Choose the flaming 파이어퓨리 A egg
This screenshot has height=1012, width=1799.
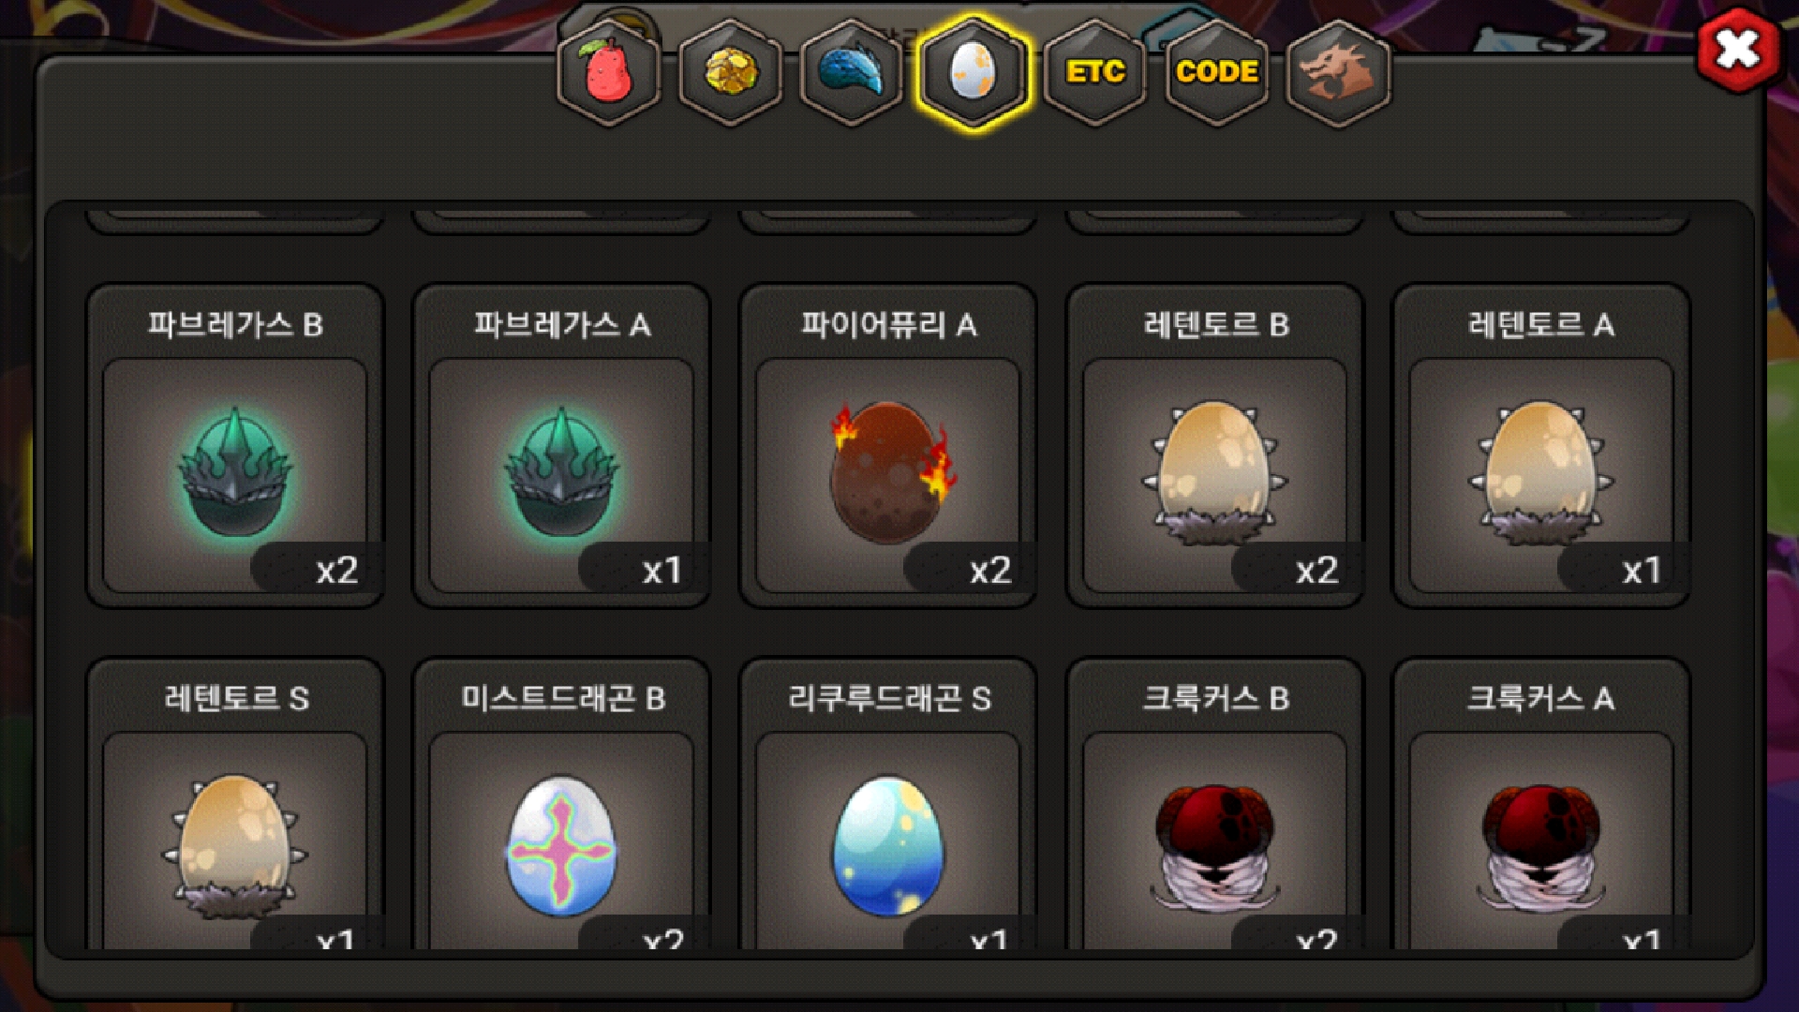tap(888, 446)
